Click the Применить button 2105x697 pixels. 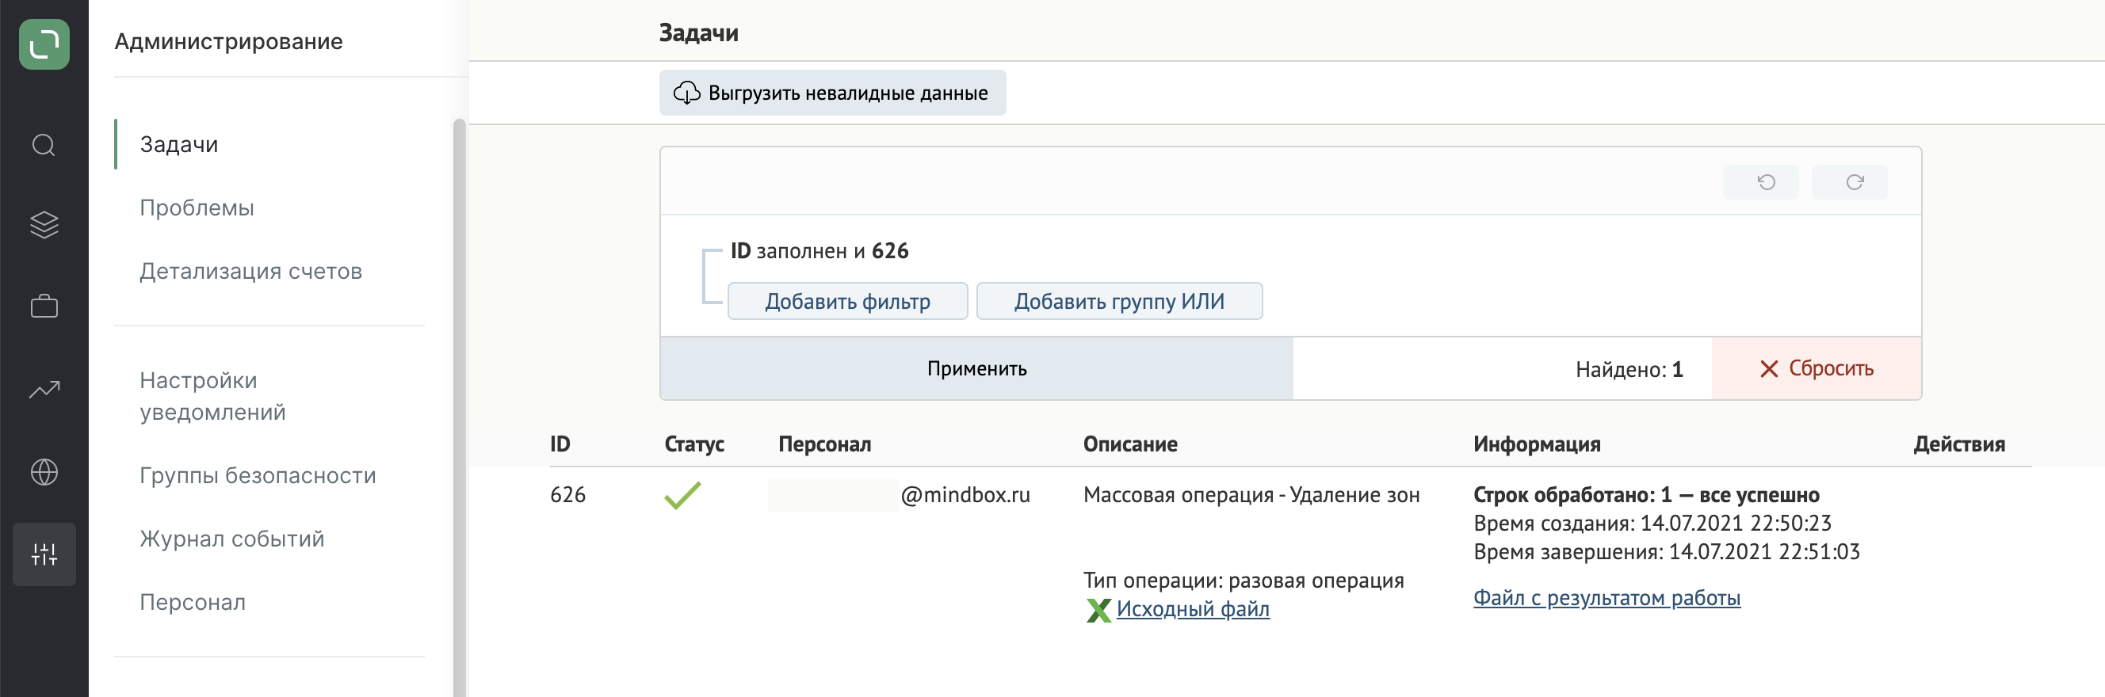(976, 368)
